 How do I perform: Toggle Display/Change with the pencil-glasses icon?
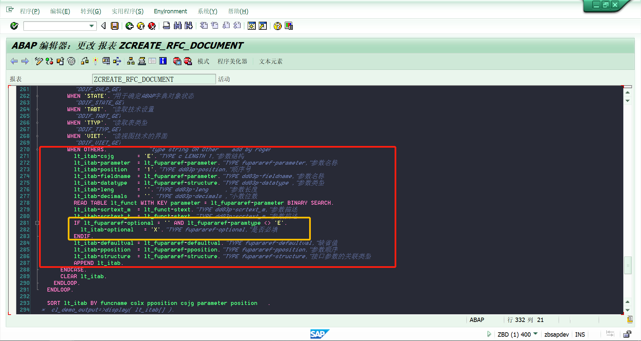pyautogui.click(x=39, y=61)
